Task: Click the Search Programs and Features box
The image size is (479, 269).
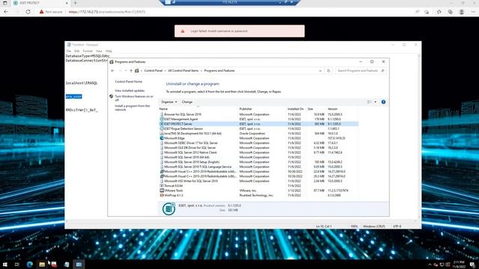Action: pos(361,71)
